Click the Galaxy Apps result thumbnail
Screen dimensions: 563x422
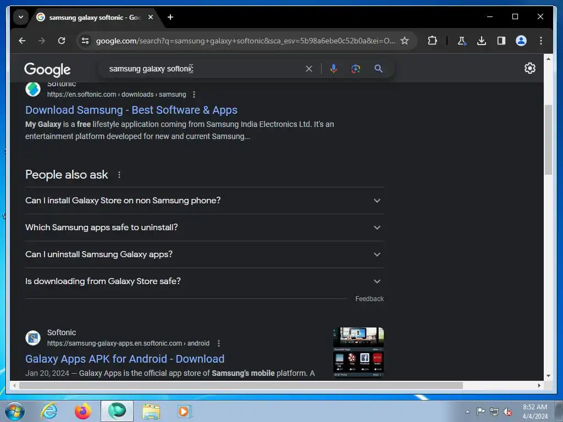coord(358,352)
